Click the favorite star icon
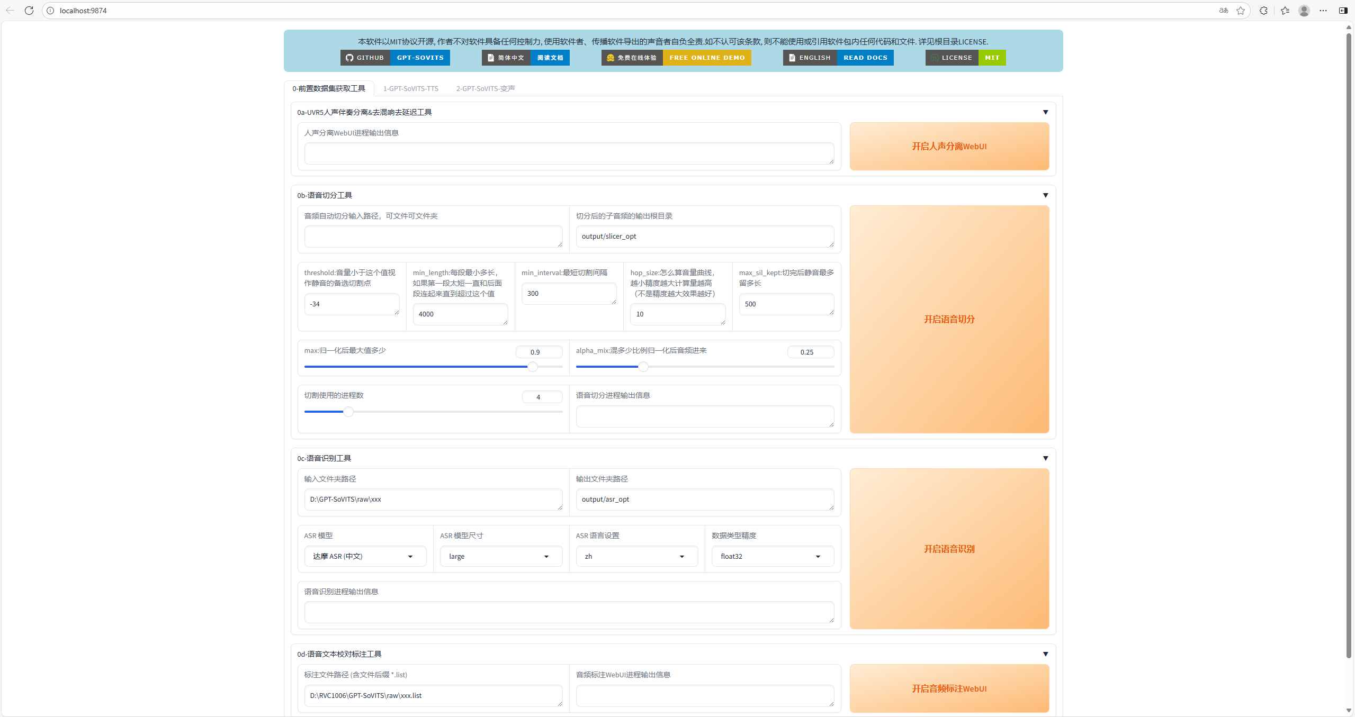 pos(1241,11)
